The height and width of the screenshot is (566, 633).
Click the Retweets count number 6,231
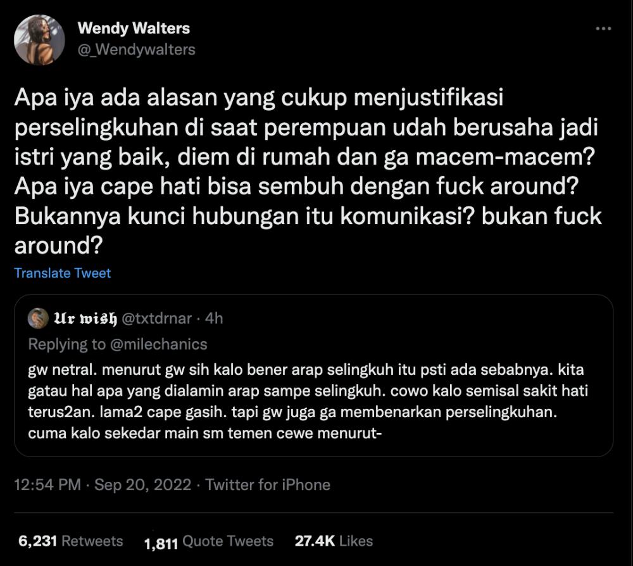click(x=37, y=541)
